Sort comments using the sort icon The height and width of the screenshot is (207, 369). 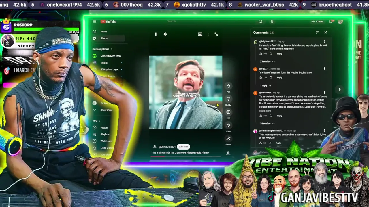[317, 32]
